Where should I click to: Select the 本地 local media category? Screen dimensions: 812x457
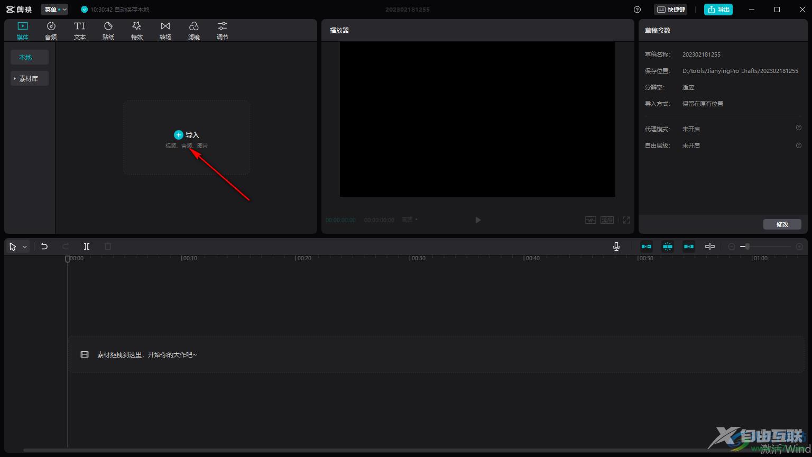pos(30,57)
